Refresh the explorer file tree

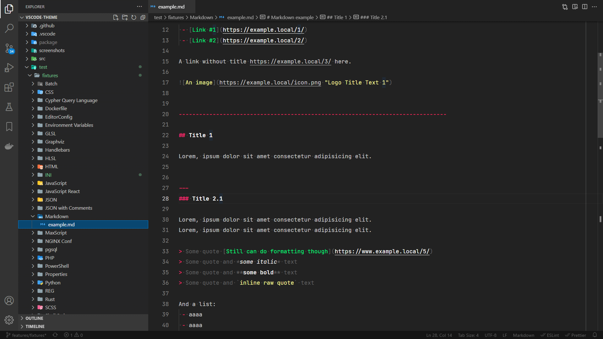click(134, 17)
